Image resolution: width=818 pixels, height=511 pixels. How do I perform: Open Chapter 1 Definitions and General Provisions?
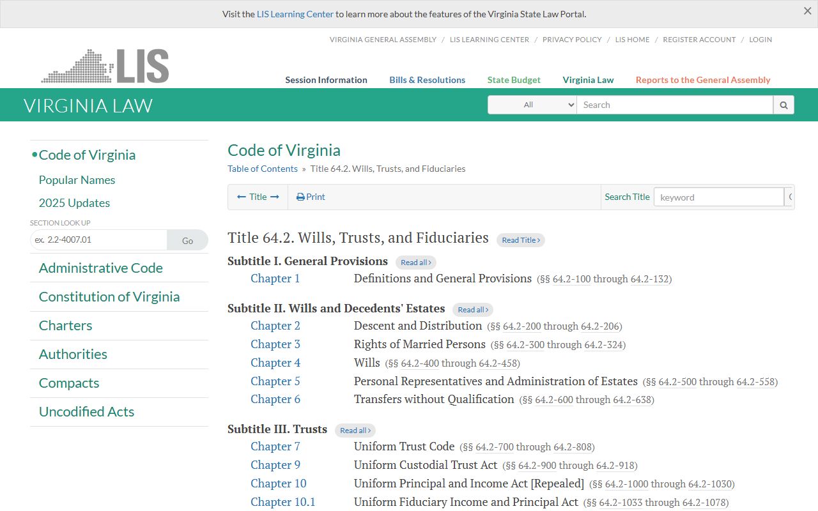tap(275, 278)
